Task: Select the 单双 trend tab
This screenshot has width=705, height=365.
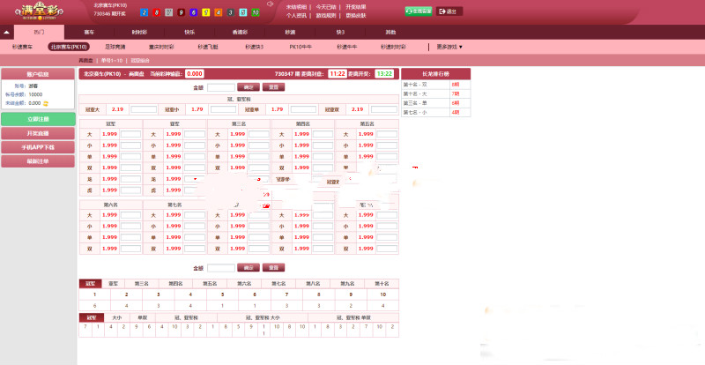Action: (143, 317)
